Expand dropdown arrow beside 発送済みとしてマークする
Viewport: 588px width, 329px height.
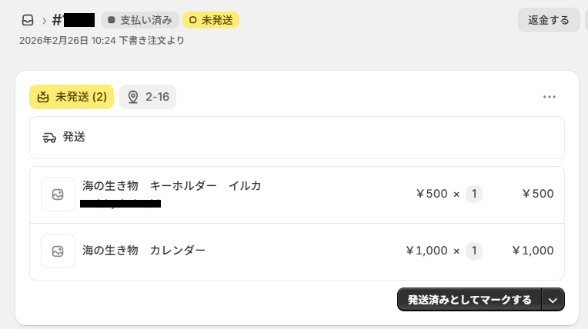point(553,300)
